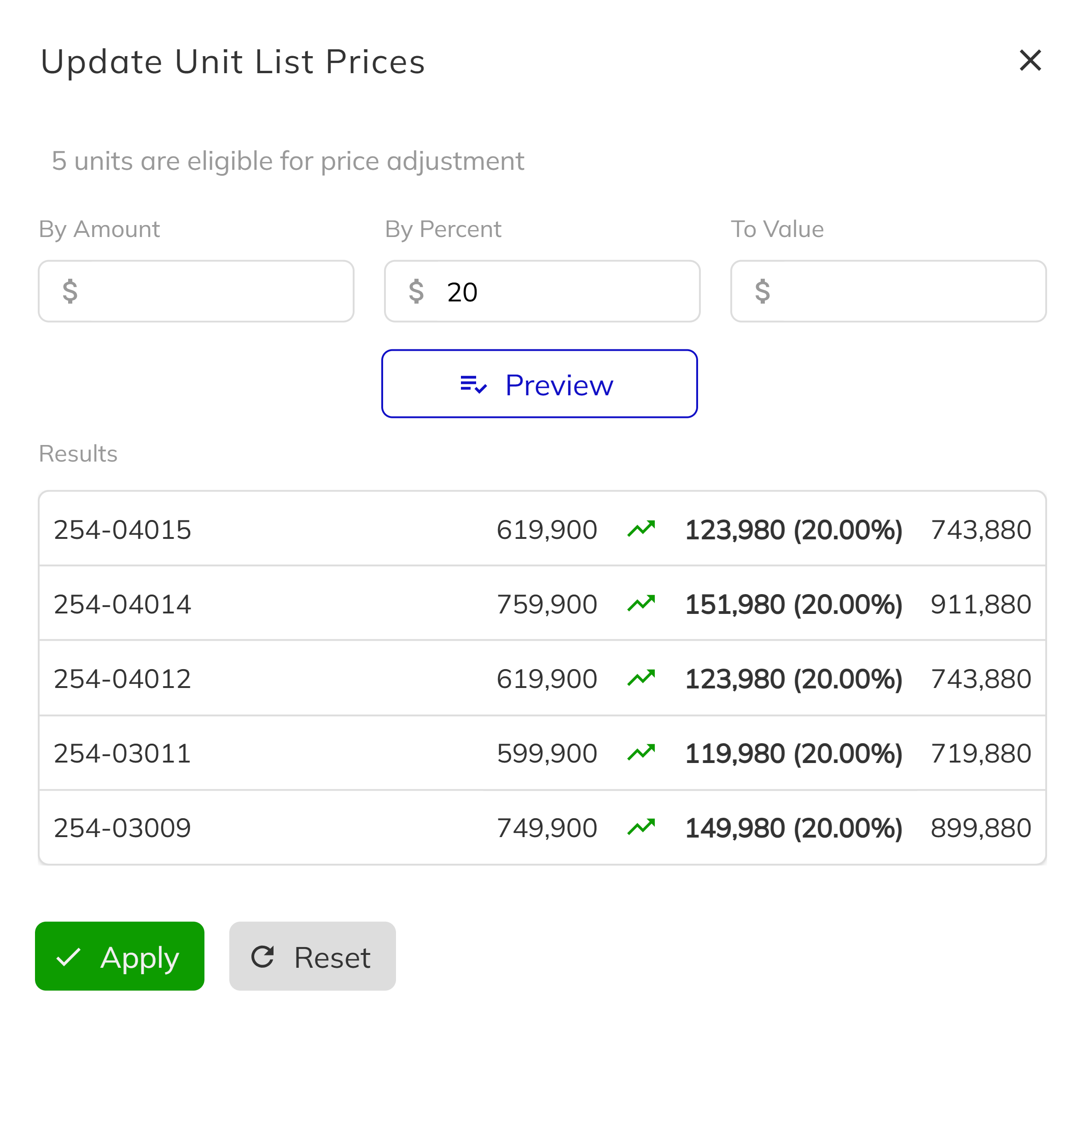
Task: Click the checkmark icon inside Apply button
Action: pos(69,956)
